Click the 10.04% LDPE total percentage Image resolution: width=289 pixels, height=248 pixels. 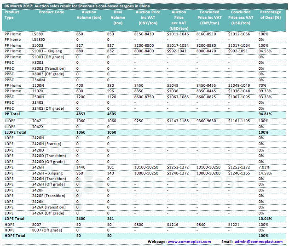(265, 219)
